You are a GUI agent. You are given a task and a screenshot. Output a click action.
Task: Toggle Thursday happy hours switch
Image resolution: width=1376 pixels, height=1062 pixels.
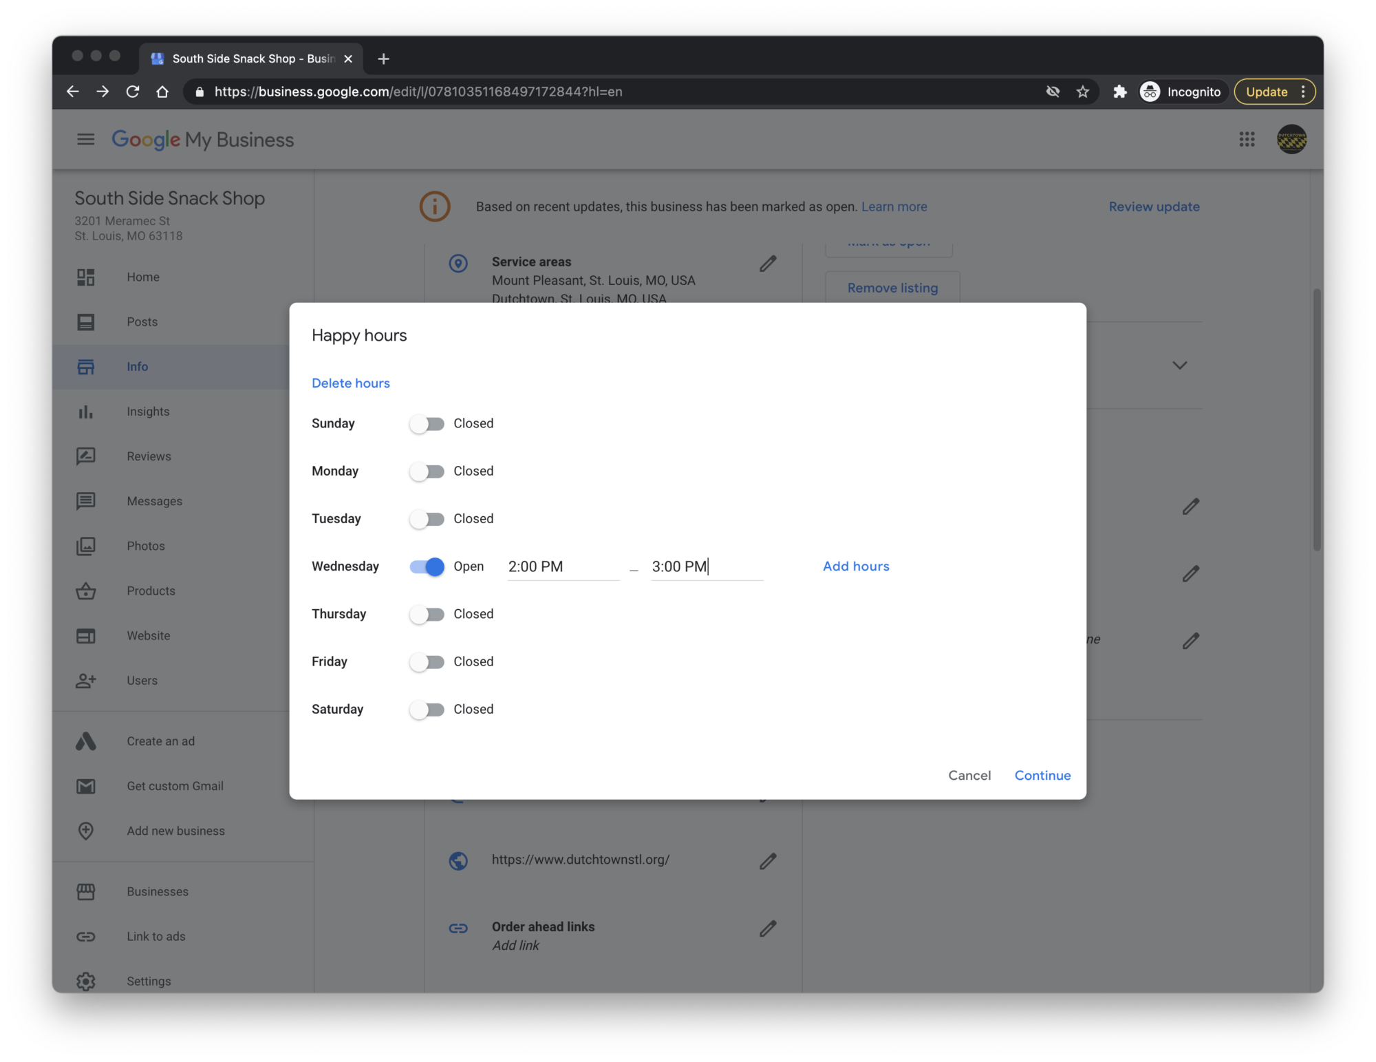(x=427, y=614)
